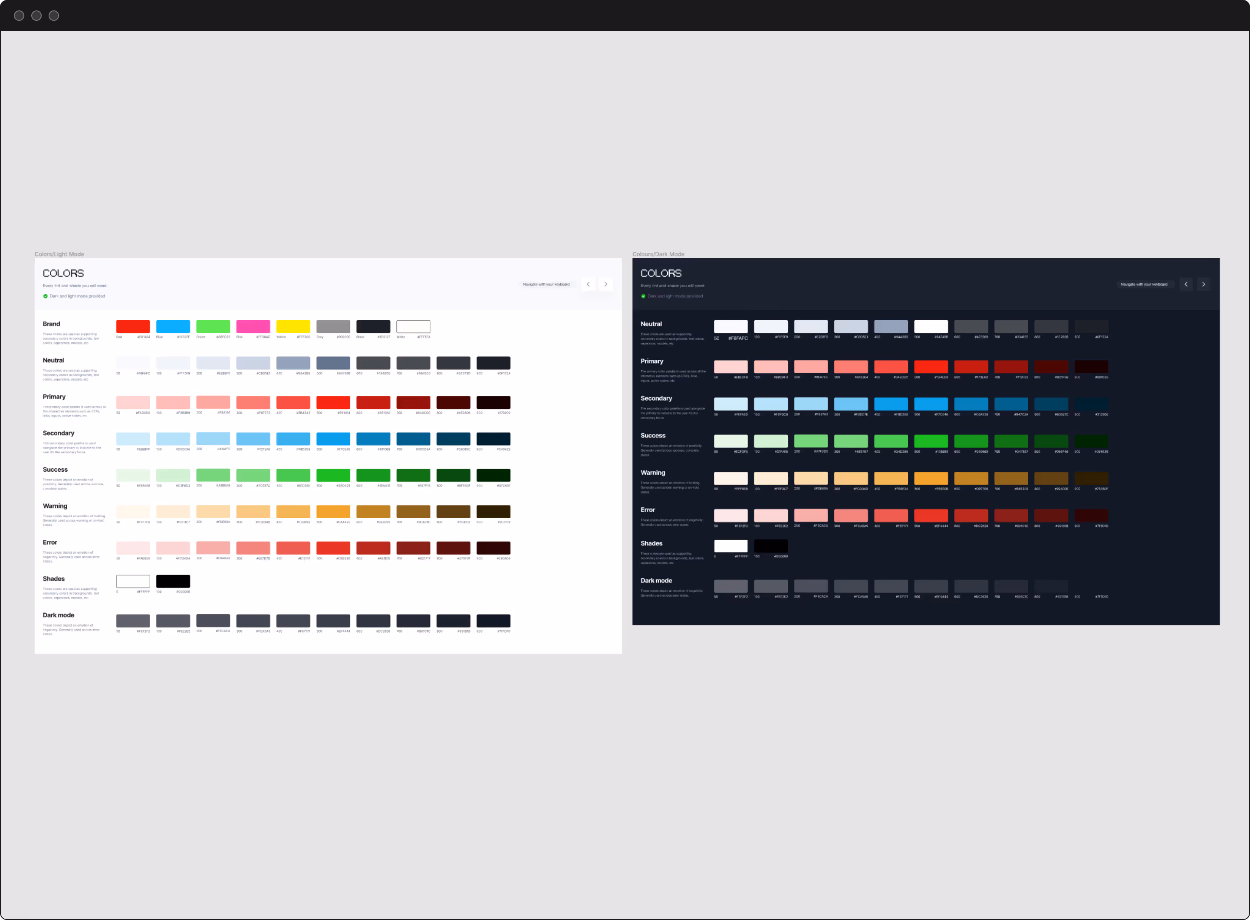
Task: Click the next arrow in Dark Mode frame
Action: tap(1203, 285)
